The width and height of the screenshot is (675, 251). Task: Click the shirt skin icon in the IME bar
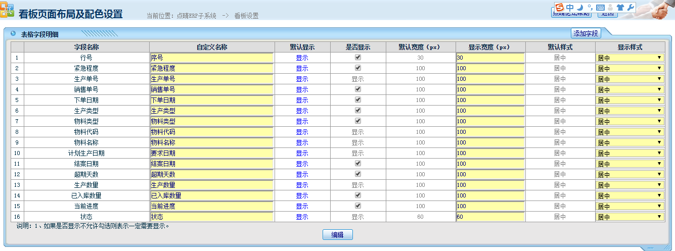620,8
